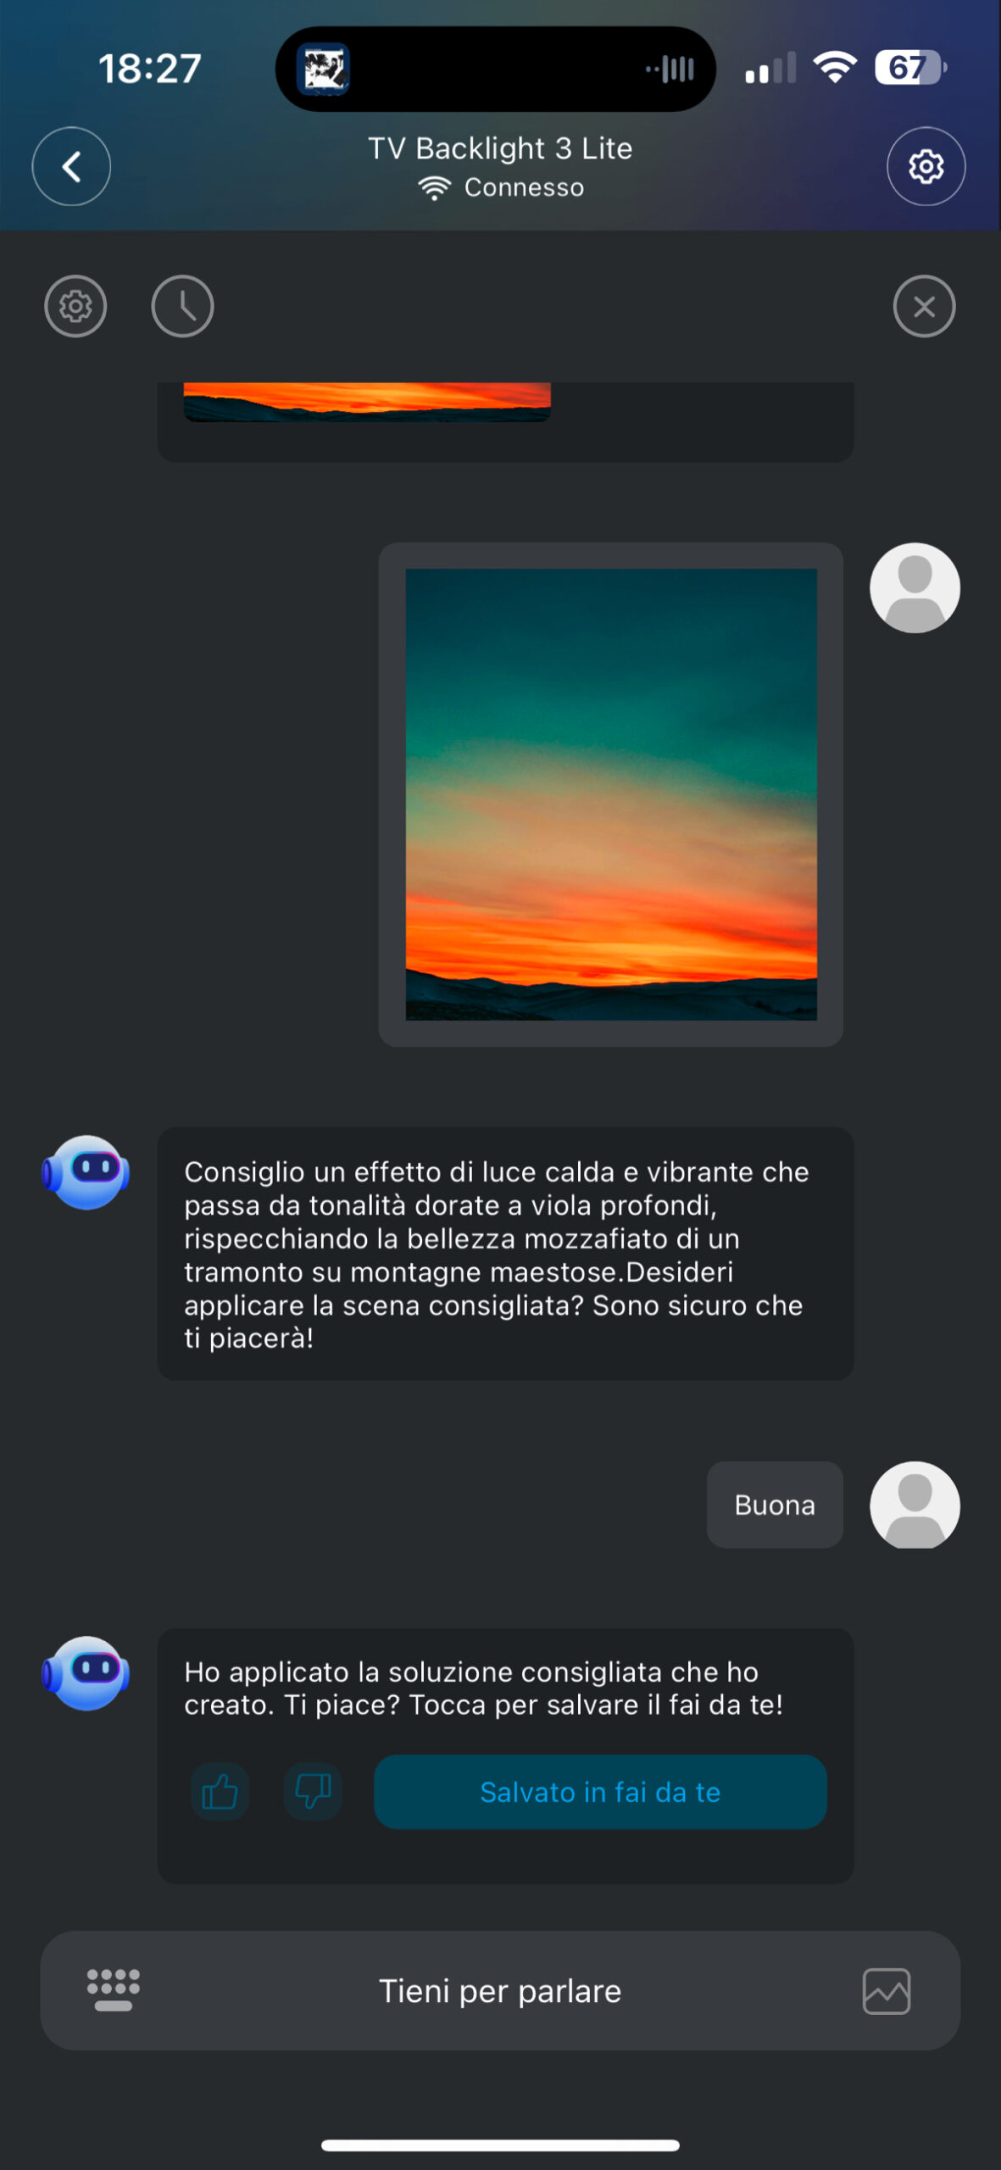Tap the user avatar beside Buona
The height and width of the screenshot is (2170, 1001).
pyautogui.click(x=915, y=1505)
